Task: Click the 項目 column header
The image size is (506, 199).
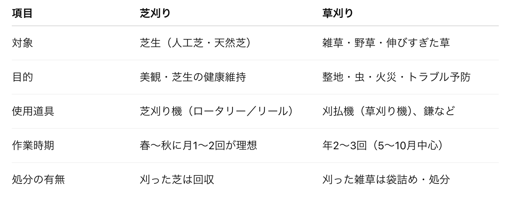Action: [22, 13]
